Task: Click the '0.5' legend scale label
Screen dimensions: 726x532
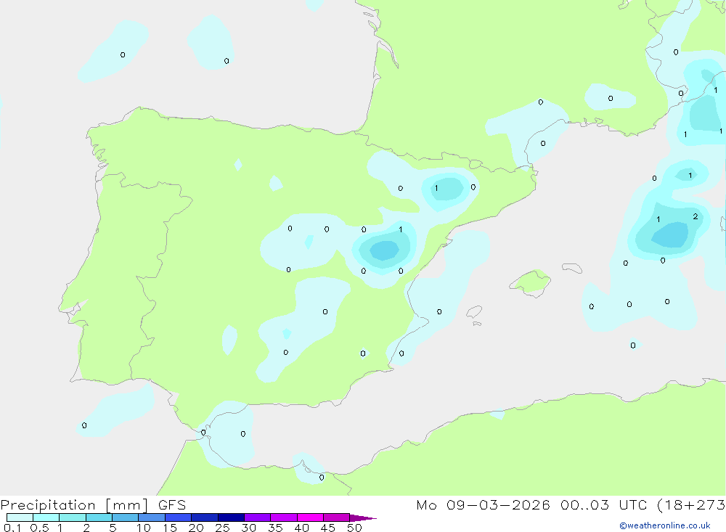Action: 39,528
